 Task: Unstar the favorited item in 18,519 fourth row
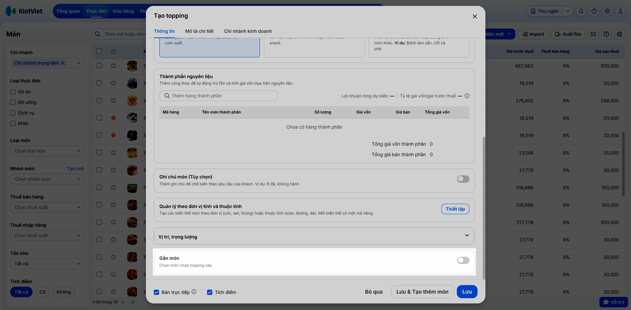pos(113,118)
